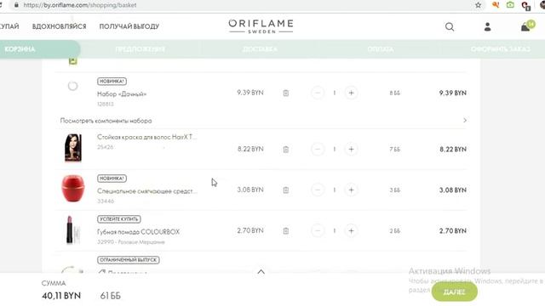Click the HairX hair dye thumbnail

coord(73,148)
